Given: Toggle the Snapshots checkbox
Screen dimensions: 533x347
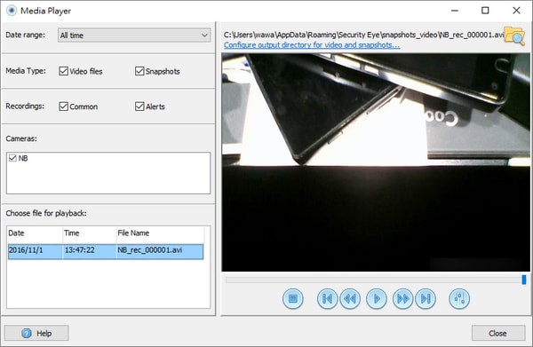Looking at the screenshot, I should click(x=139, y=71).
